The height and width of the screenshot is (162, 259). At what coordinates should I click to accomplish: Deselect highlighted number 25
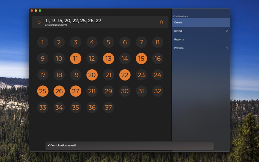tap(43, 91)
